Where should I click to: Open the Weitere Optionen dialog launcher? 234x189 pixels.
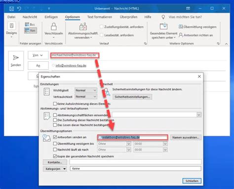point(218,44)
